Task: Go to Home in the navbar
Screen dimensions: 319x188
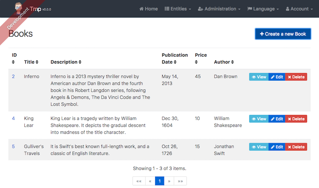Action: point(148,9)
